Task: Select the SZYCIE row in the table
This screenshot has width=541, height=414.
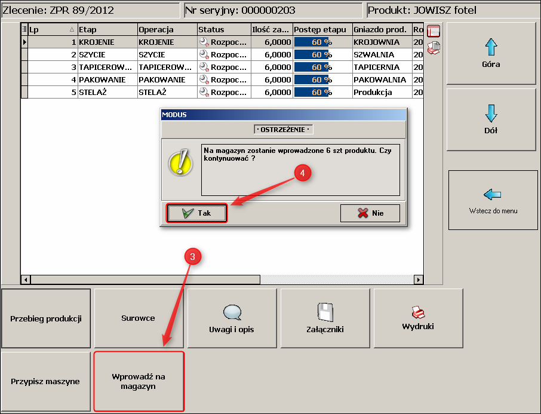Action: click(107, 54)
